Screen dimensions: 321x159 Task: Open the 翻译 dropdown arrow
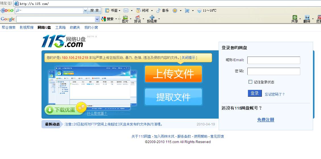313,19
